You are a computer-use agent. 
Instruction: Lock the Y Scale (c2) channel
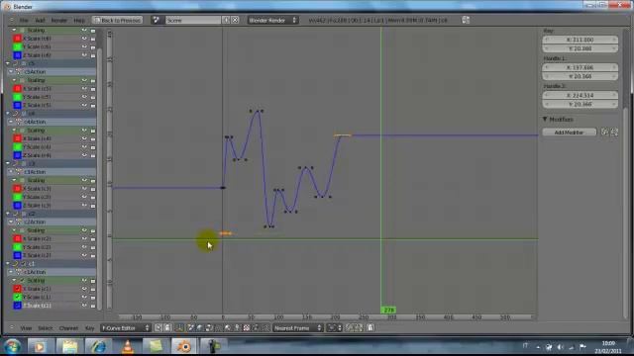(x=93, y=247)
